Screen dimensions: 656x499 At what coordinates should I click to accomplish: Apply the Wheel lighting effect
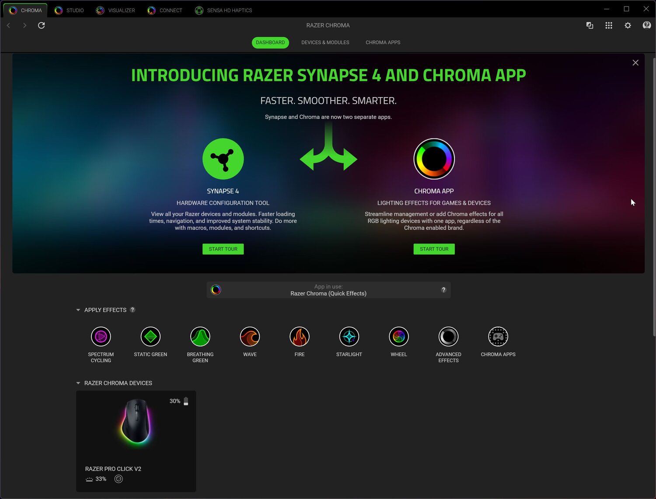coord(399,337)
